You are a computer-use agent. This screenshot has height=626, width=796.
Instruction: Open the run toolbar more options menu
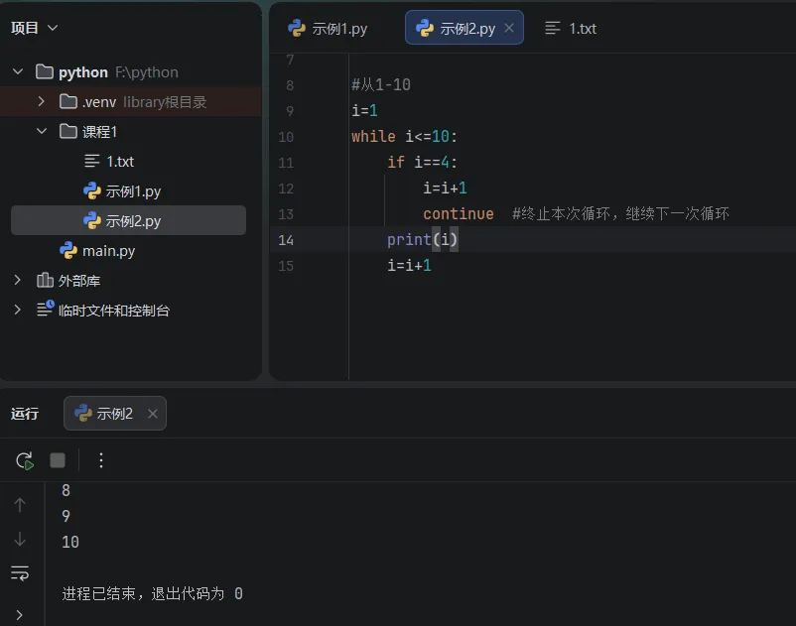coord(101,460)
